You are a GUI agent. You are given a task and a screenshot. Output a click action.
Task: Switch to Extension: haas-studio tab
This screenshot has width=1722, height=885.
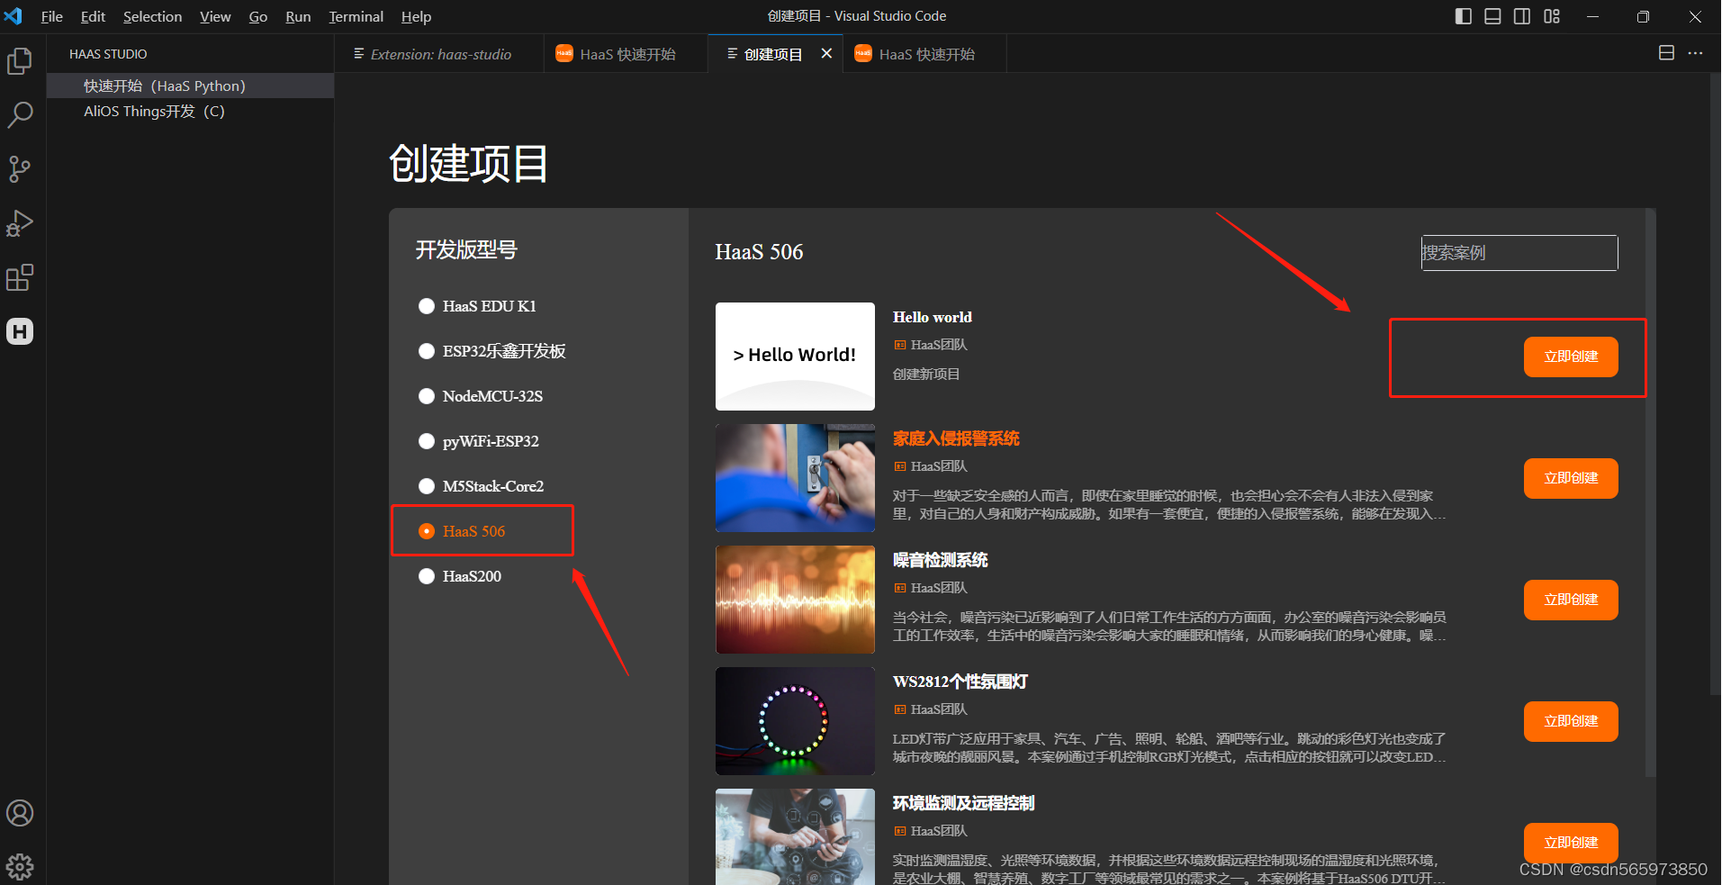coord(439,54)
